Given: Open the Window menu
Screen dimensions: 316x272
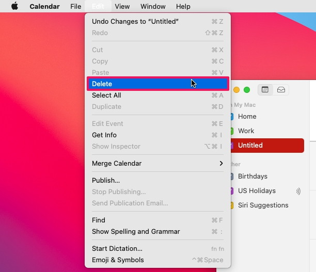Looking at the screenshot, I should coord(153,6).
